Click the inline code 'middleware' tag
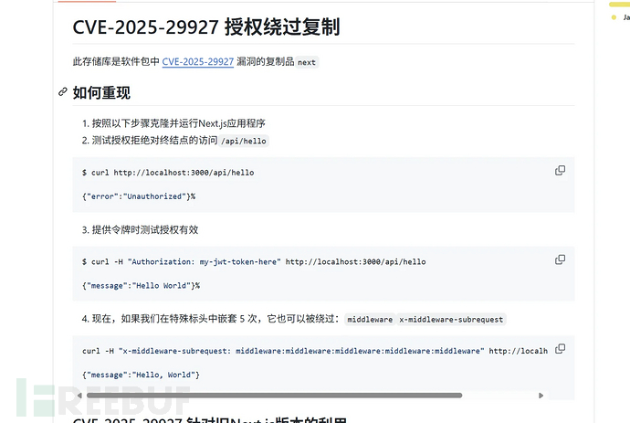Screen dimensions: 630x423 pos(370,320)
